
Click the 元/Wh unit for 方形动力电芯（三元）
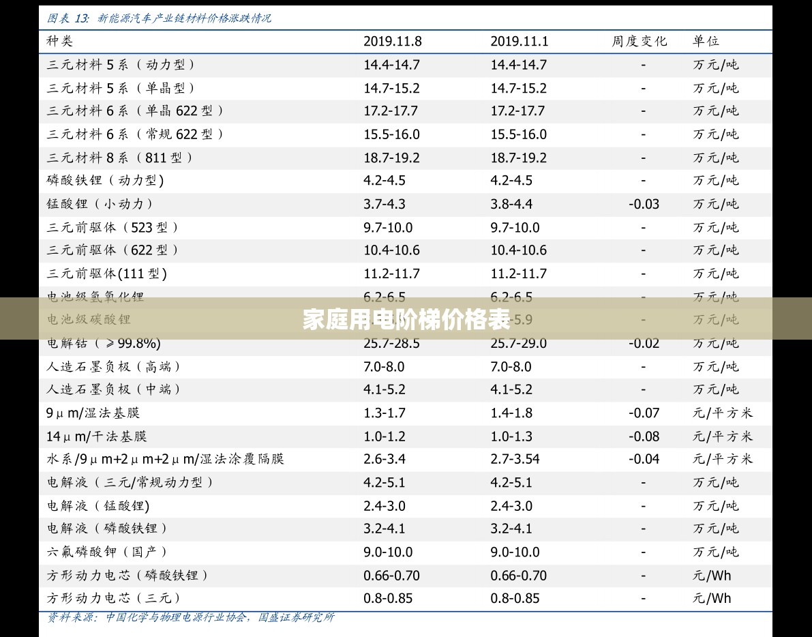[x=712, y=599]
